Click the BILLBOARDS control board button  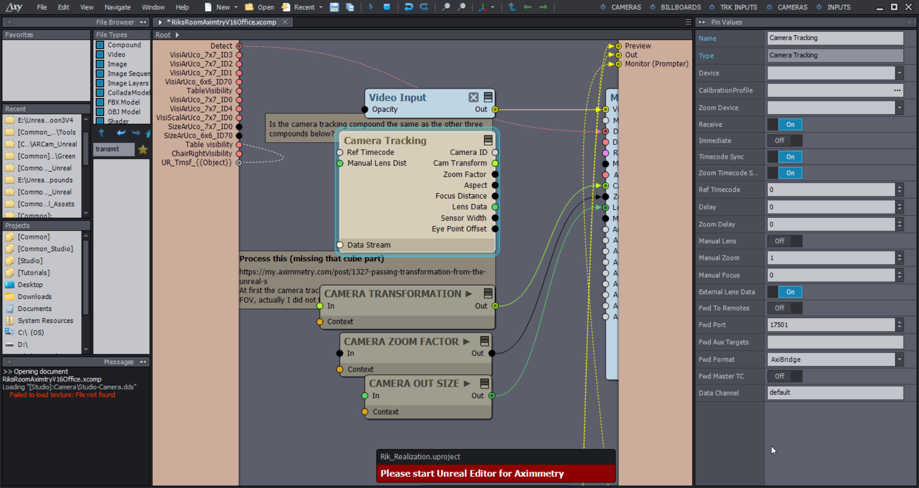(675, 7)
